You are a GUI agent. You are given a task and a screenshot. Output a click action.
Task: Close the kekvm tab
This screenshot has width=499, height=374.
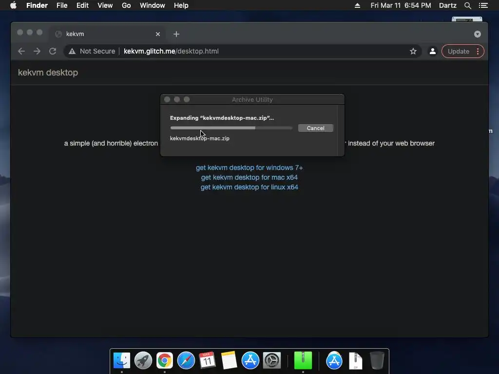(x=157, y=34)
